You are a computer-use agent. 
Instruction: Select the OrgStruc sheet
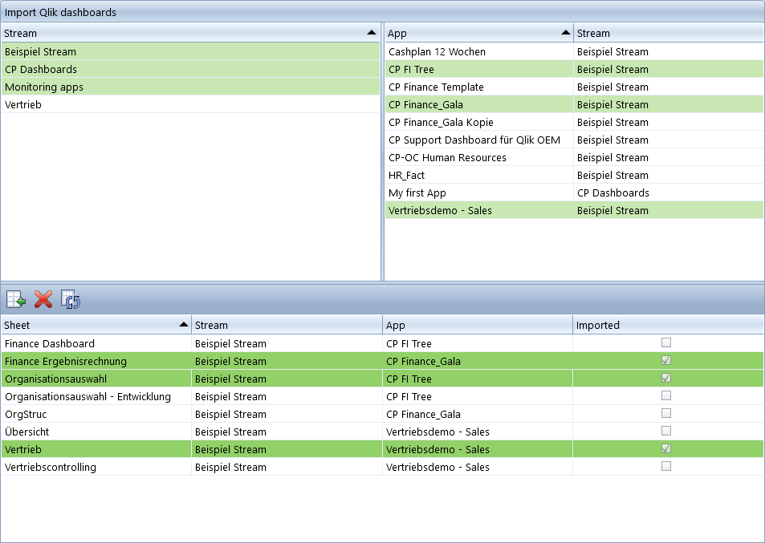click(x=382, y=414)
